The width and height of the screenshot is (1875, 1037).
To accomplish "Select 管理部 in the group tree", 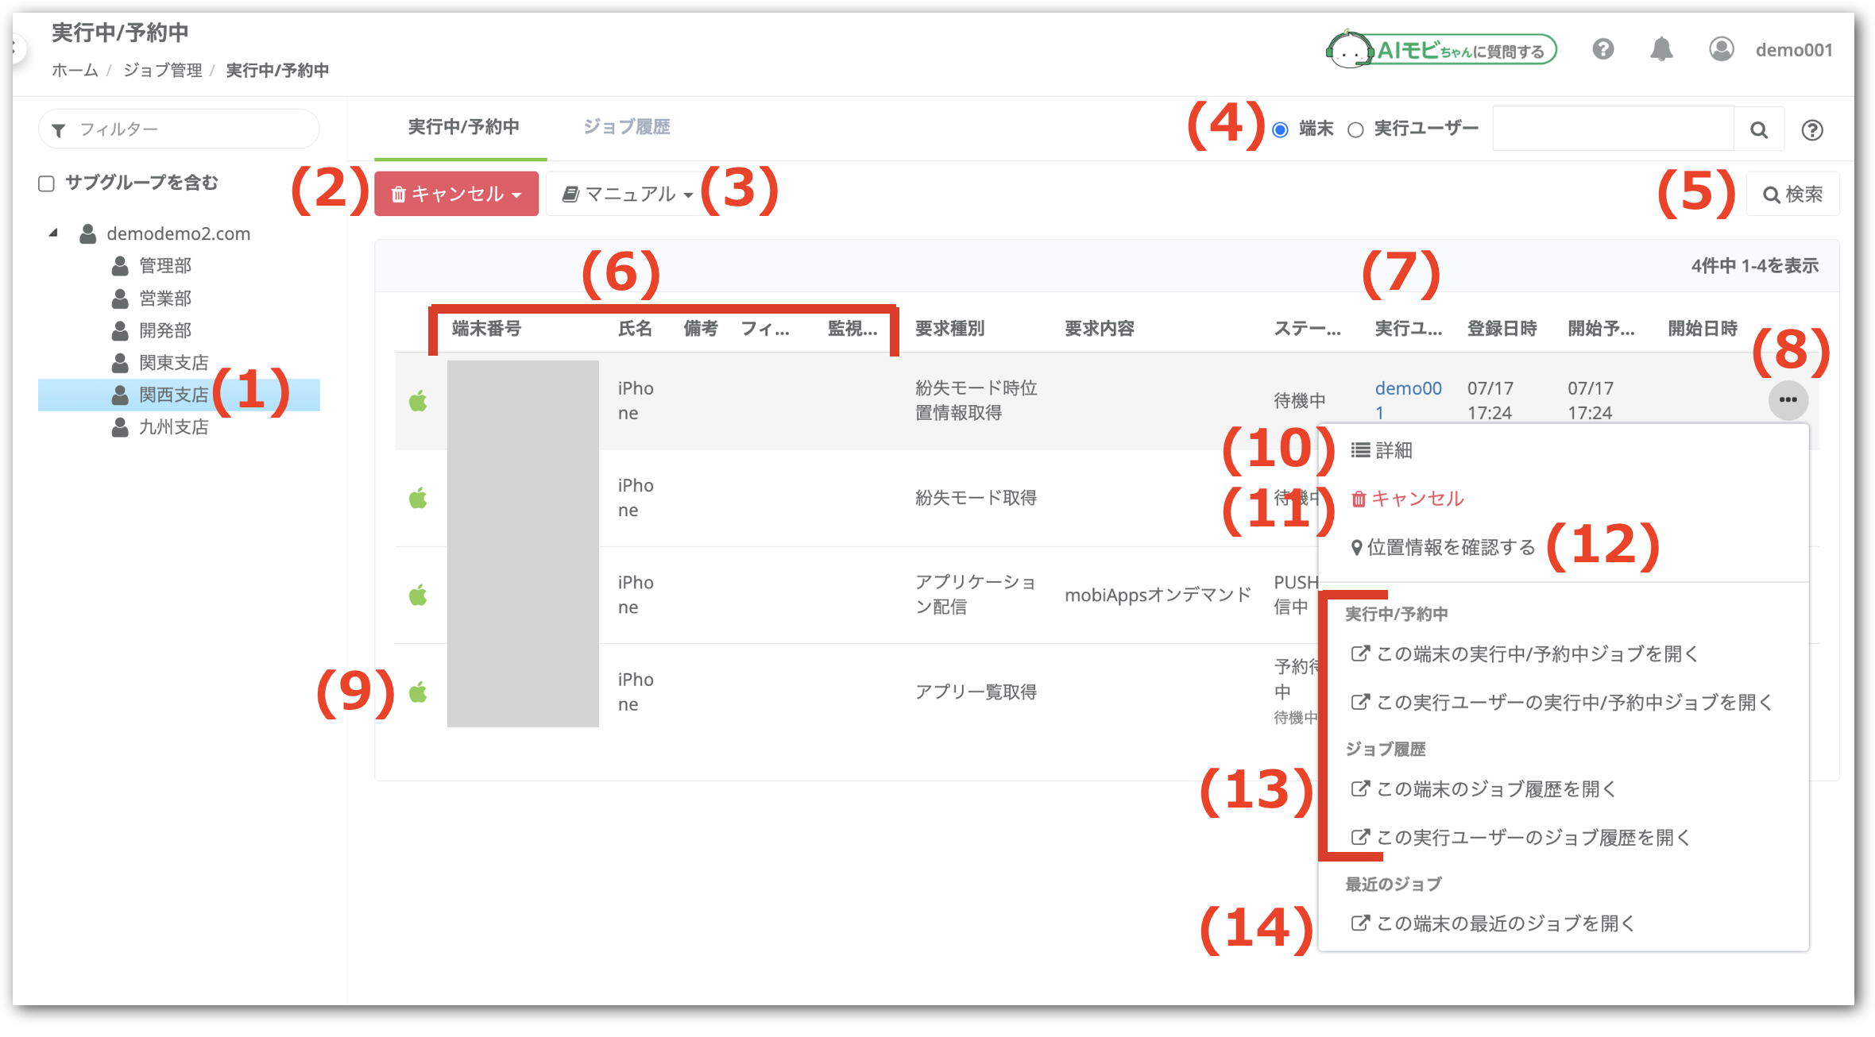I will tap(165, 265).
